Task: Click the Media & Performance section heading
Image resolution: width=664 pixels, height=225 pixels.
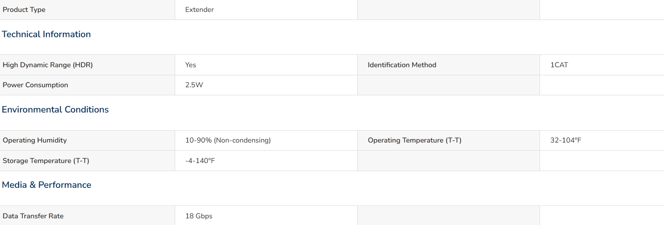Action: click(x=46, y=185)
